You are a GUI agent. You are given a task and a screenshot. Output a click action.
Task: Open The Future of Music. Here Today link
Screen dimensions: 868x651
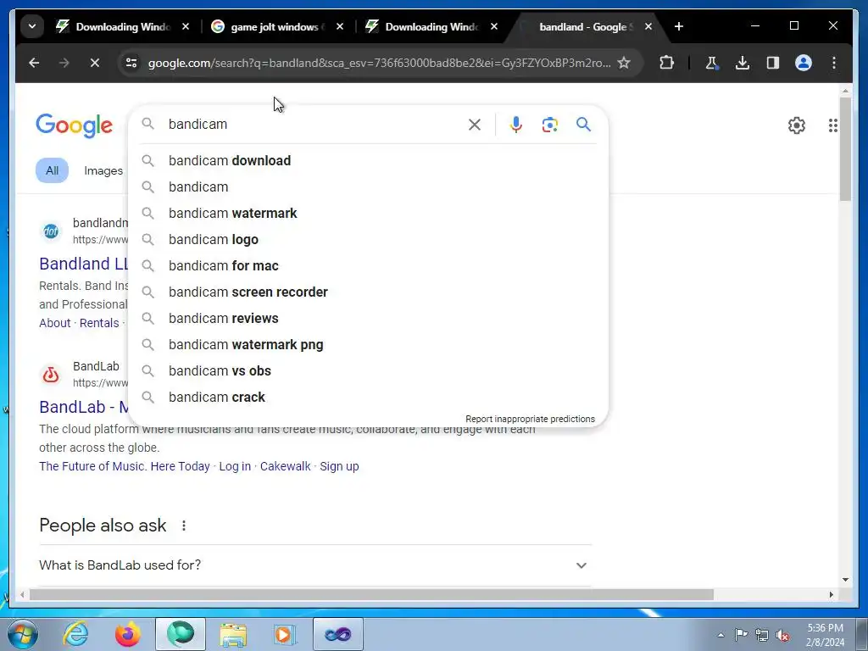pyautogui.click(x=125, y=467)
